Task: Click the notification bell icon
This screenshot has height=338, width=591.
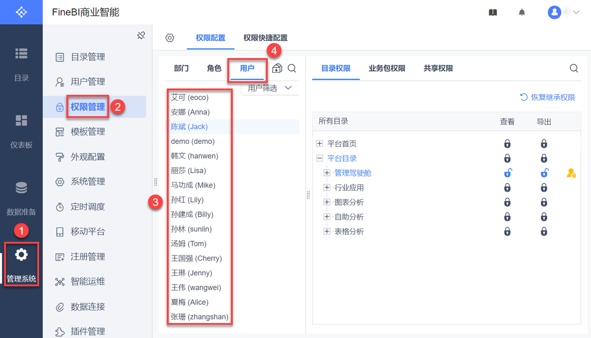Action: pos(522,13)
